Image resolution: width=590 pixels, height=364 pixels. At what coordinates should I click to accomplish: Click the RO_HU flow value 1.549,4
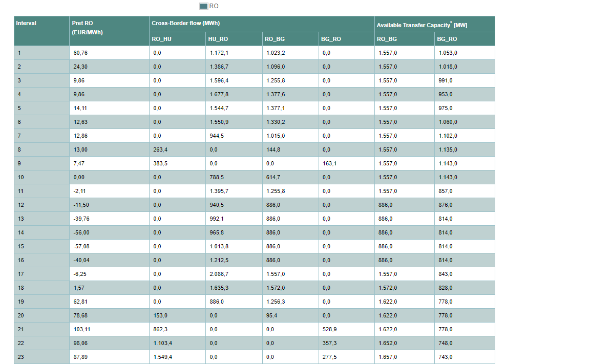pyautogui.click(x=162, y=357)
